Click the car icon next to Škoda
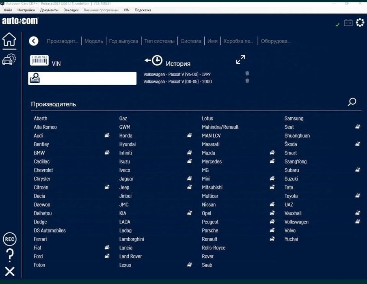 coord(358,144)
